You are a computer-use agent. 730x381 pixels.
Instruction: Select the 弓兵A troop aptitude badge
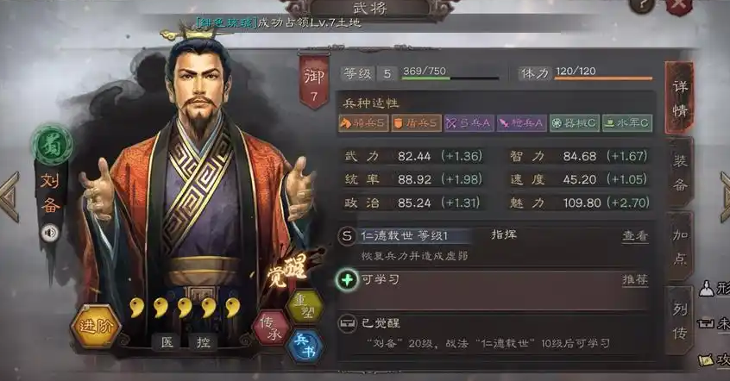click(469, 122)
